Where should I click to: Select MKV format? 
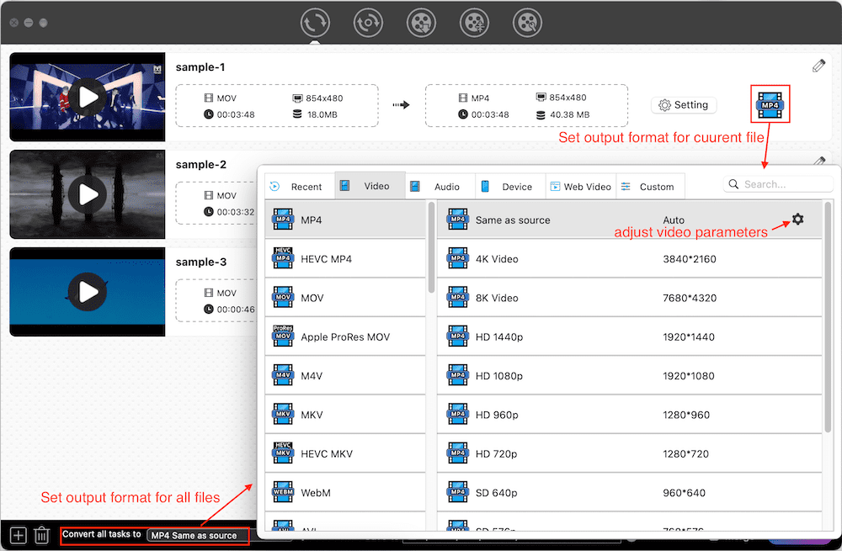[x=345, y=414]
